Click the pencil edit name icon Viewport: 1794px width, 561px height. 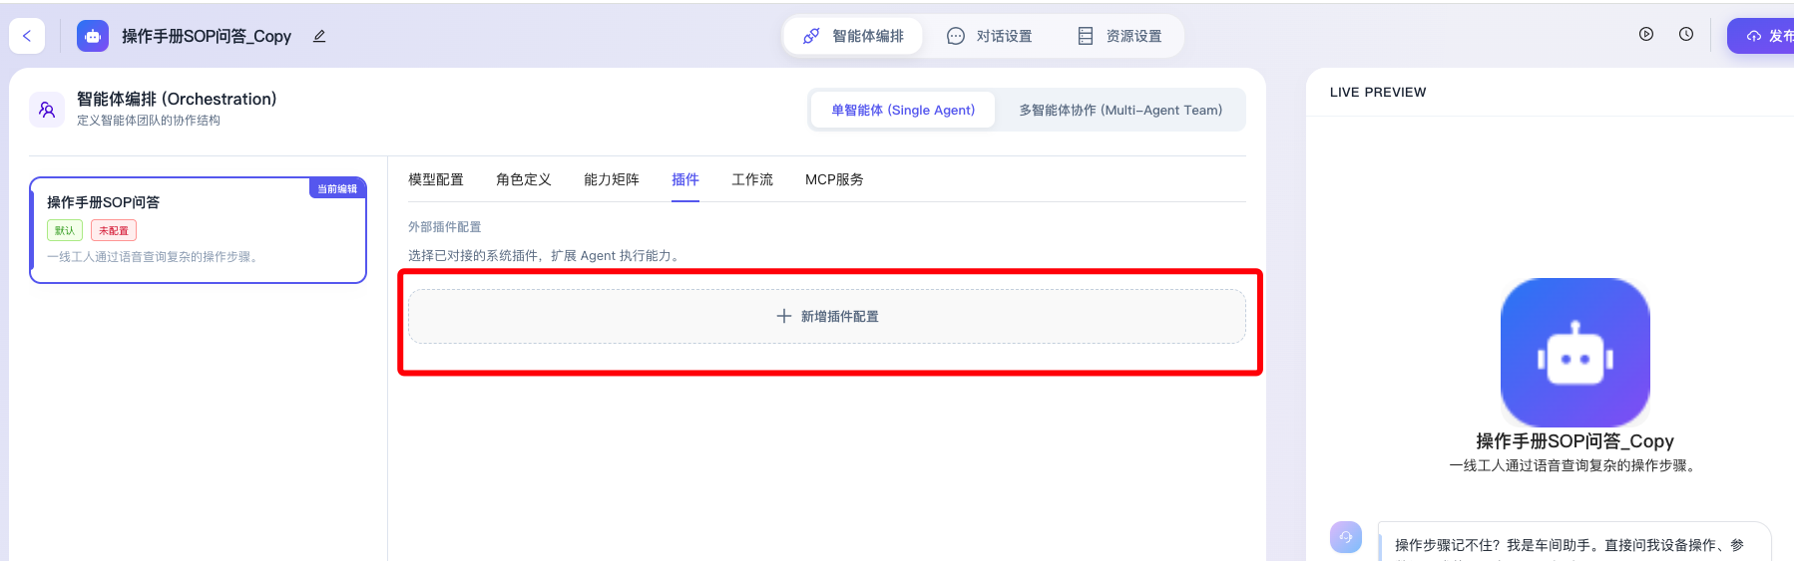319,36
